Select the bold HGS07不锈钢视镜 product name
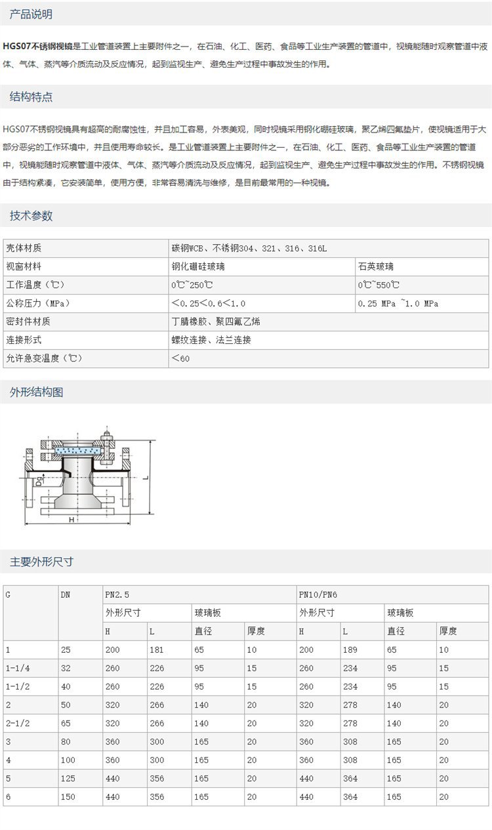 click(x=37, y=47)
